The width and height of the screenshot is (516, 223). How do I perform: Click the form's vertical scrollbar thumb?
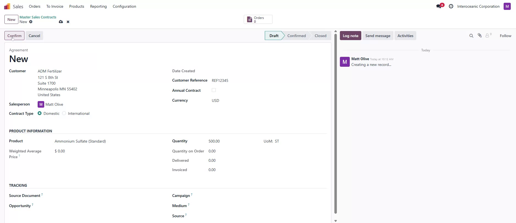pos(335,124)
